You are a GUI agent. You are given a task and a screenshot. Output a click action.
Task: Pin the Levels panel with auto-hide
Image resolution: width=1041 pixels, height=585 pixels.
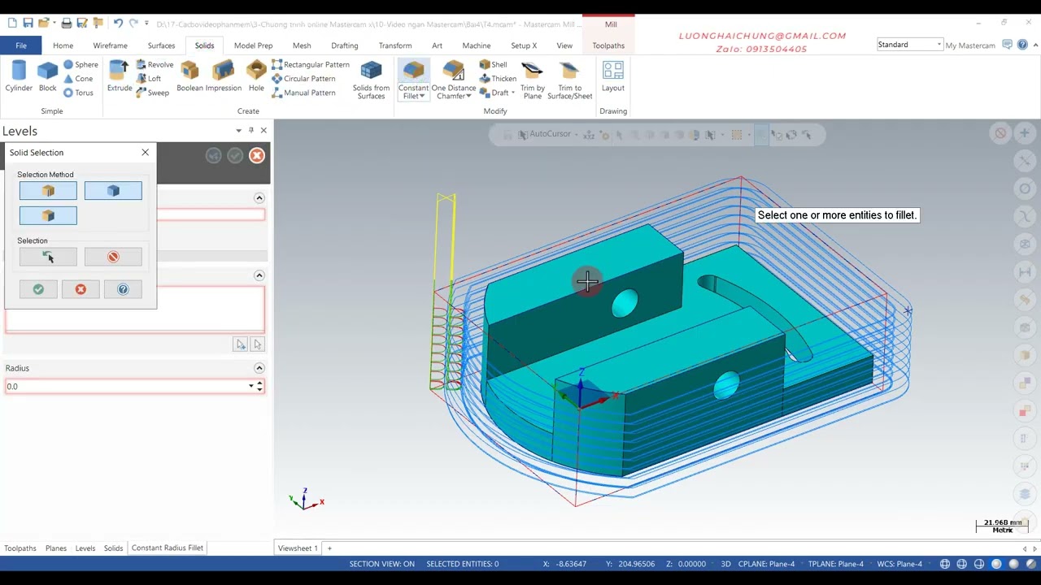(x=250, y=130)
